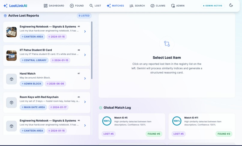The image size is (242, 146).
Task: Click the 100% ring on Match ID #5
Action: (107, 121)
